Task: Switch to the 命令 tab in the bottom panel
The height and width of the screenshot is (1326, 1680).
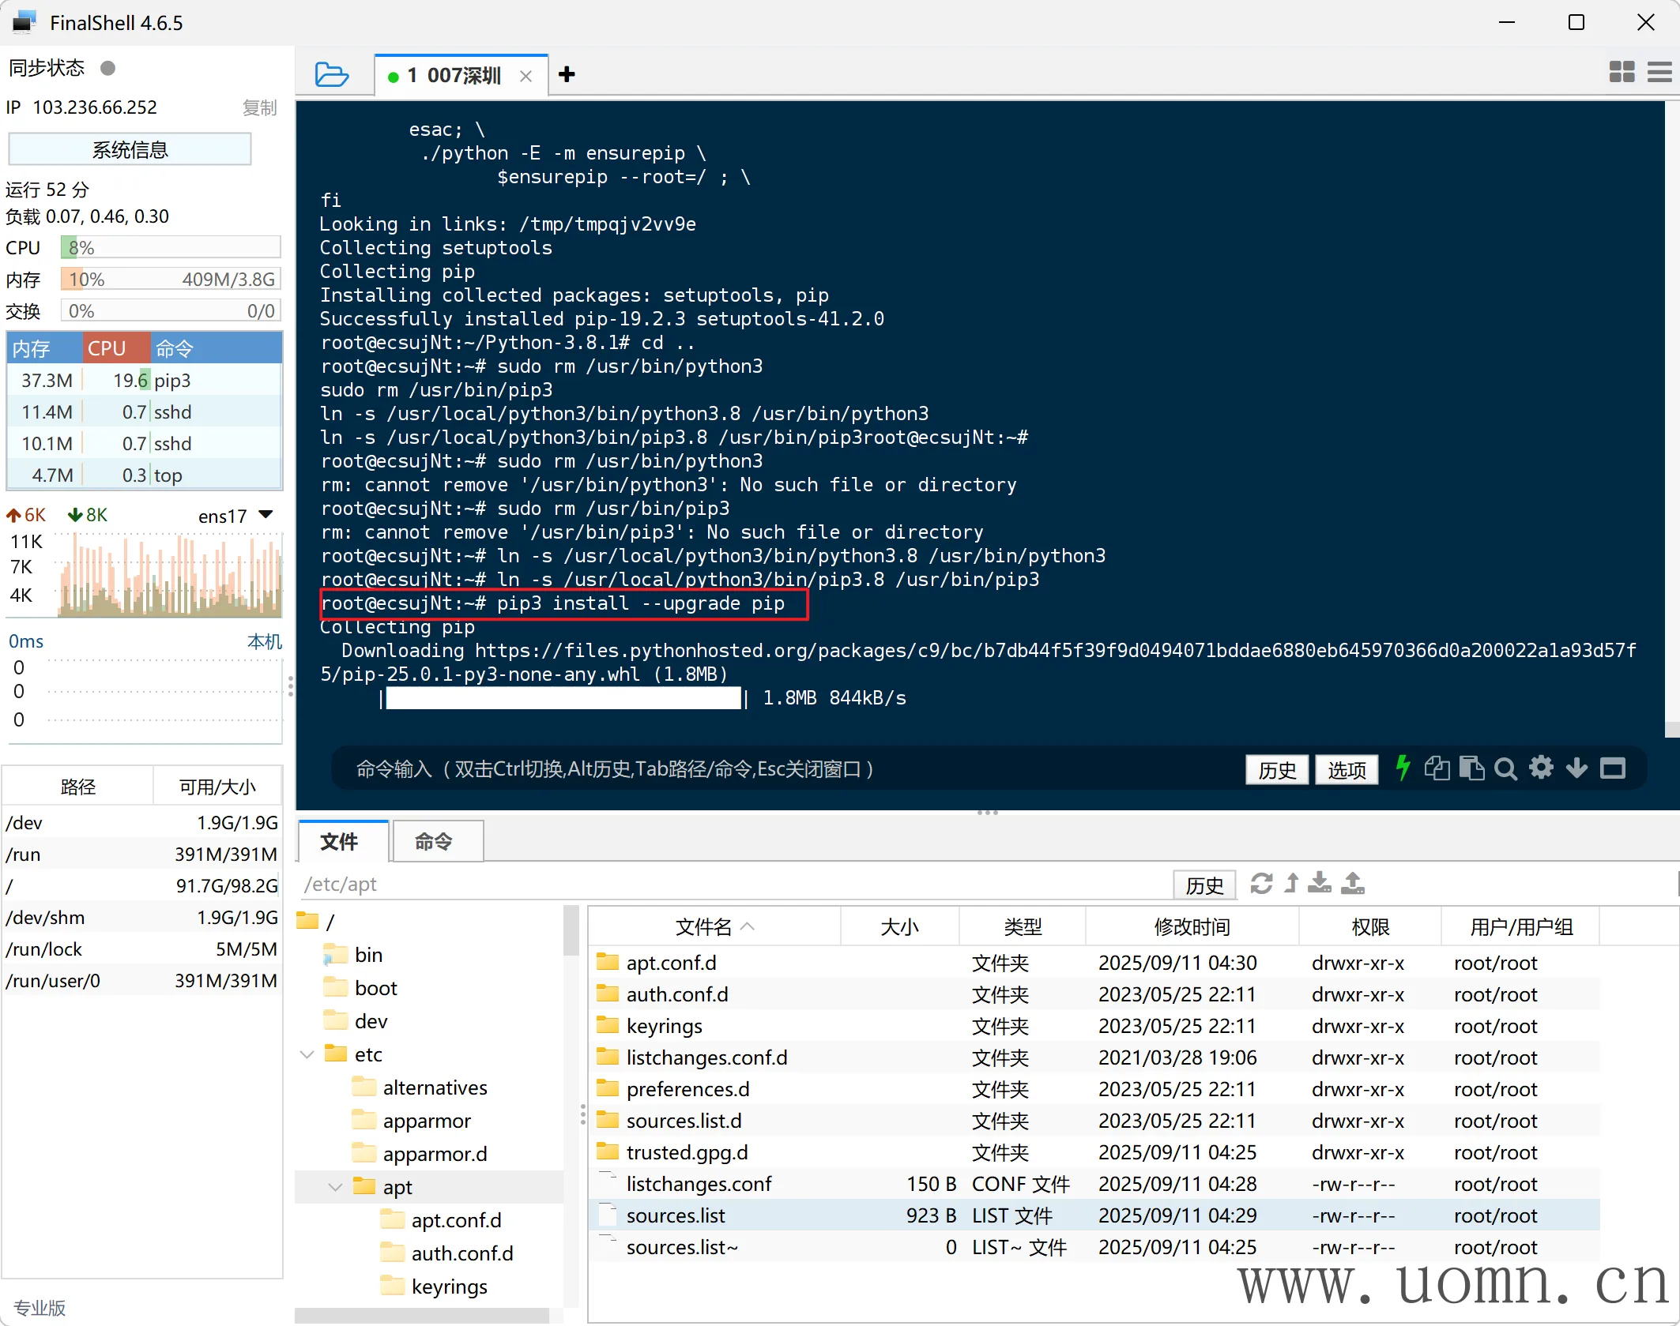Action: point(434,842)
